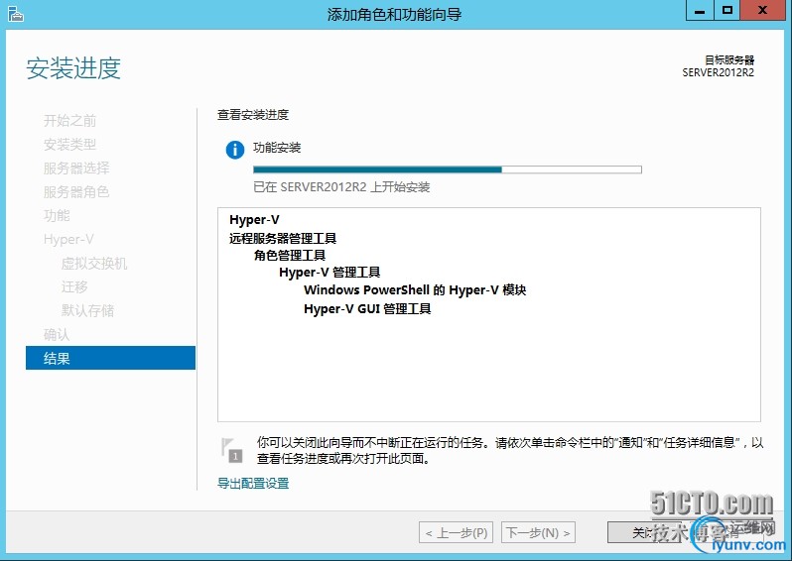
Task: Close the wizard with the X button
Action: pyautogui.click(x=762, y=11)
